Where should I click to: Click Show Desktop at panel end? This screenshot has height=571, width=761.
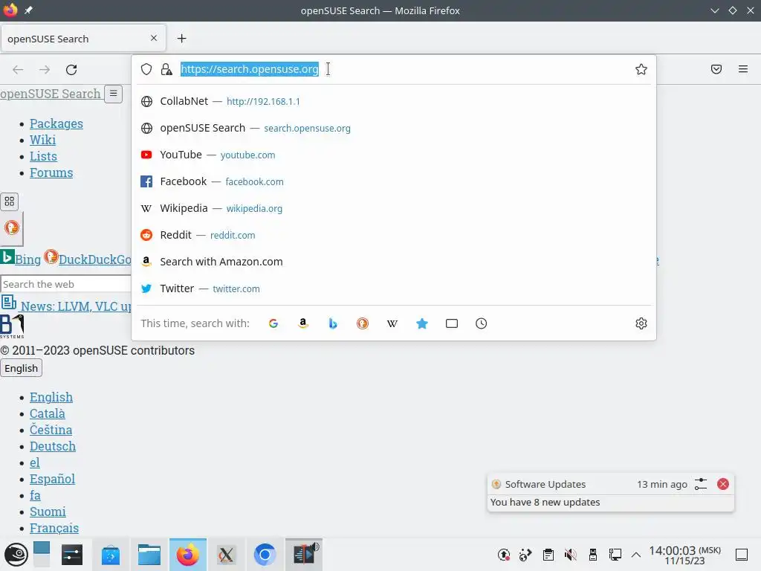pyautogui.click(x=742, y=555)
